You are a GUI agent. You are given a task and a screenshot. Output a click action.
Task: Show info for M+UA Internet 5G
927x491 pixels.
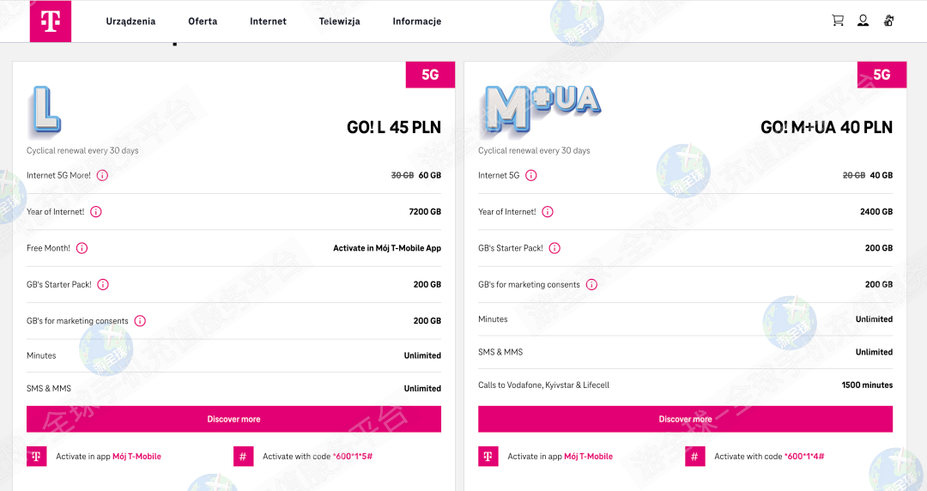coord(531,175)
